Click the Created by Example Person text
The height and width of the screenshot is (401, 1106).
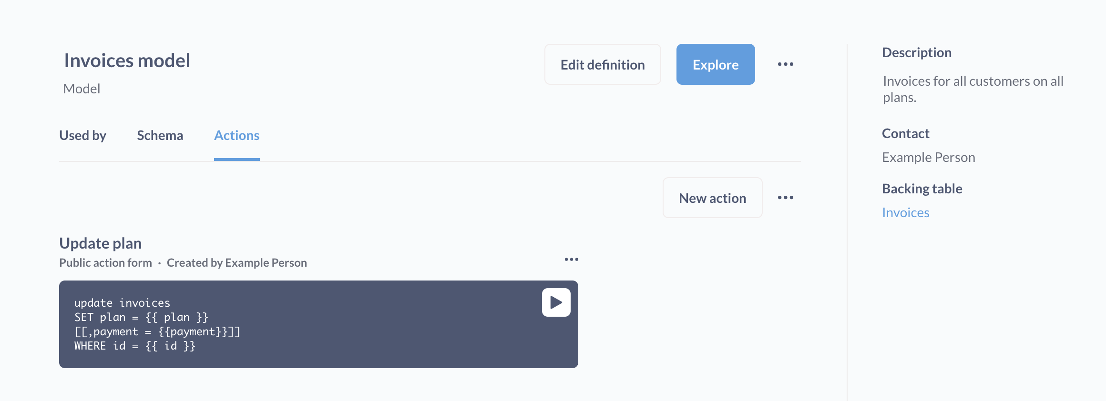[x=236, y=262]
